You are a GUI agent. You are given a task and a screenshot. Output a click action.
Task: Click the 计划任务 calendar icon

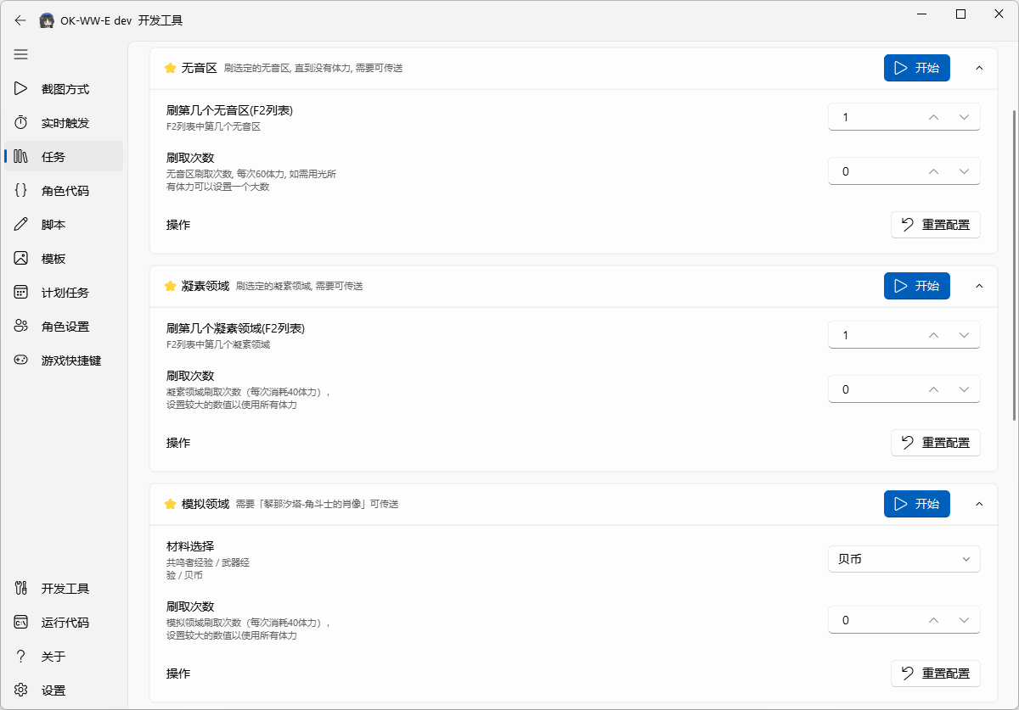pyautogui.click(x=21, y=293)
